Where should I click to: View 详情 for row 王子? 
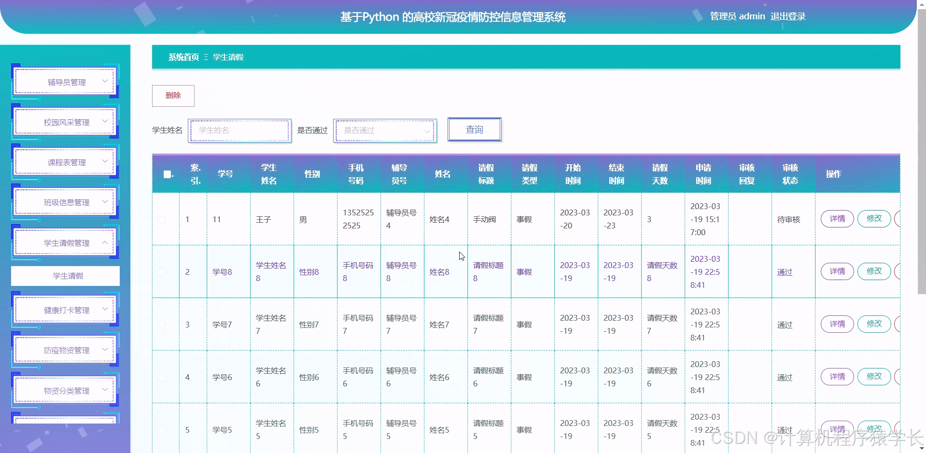[837, 219]
